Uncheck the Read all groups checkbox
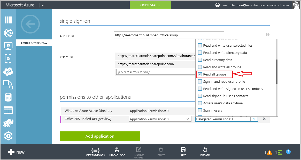This screenshot has height=160, width=301. pyautogui.click(x=200, y=74)
